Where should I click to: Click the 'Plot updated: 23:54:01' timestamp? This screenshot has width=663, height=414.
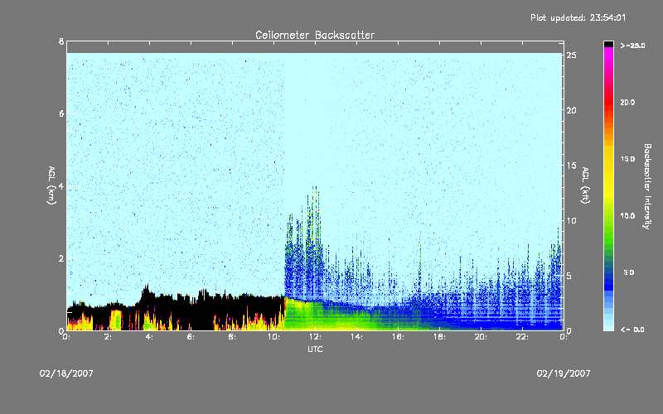(x=578, y=17)
